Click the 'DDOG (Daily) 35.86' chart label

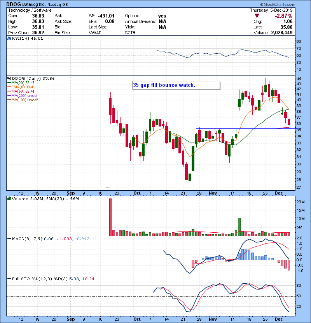click(x=33, y=79)
